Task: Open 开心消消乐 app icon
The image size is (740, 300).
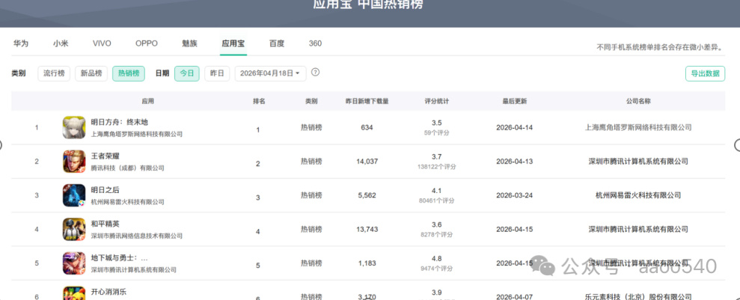Action: [74, 293]
